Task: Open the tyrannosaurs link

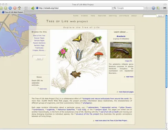Action: tap(39, 110)
